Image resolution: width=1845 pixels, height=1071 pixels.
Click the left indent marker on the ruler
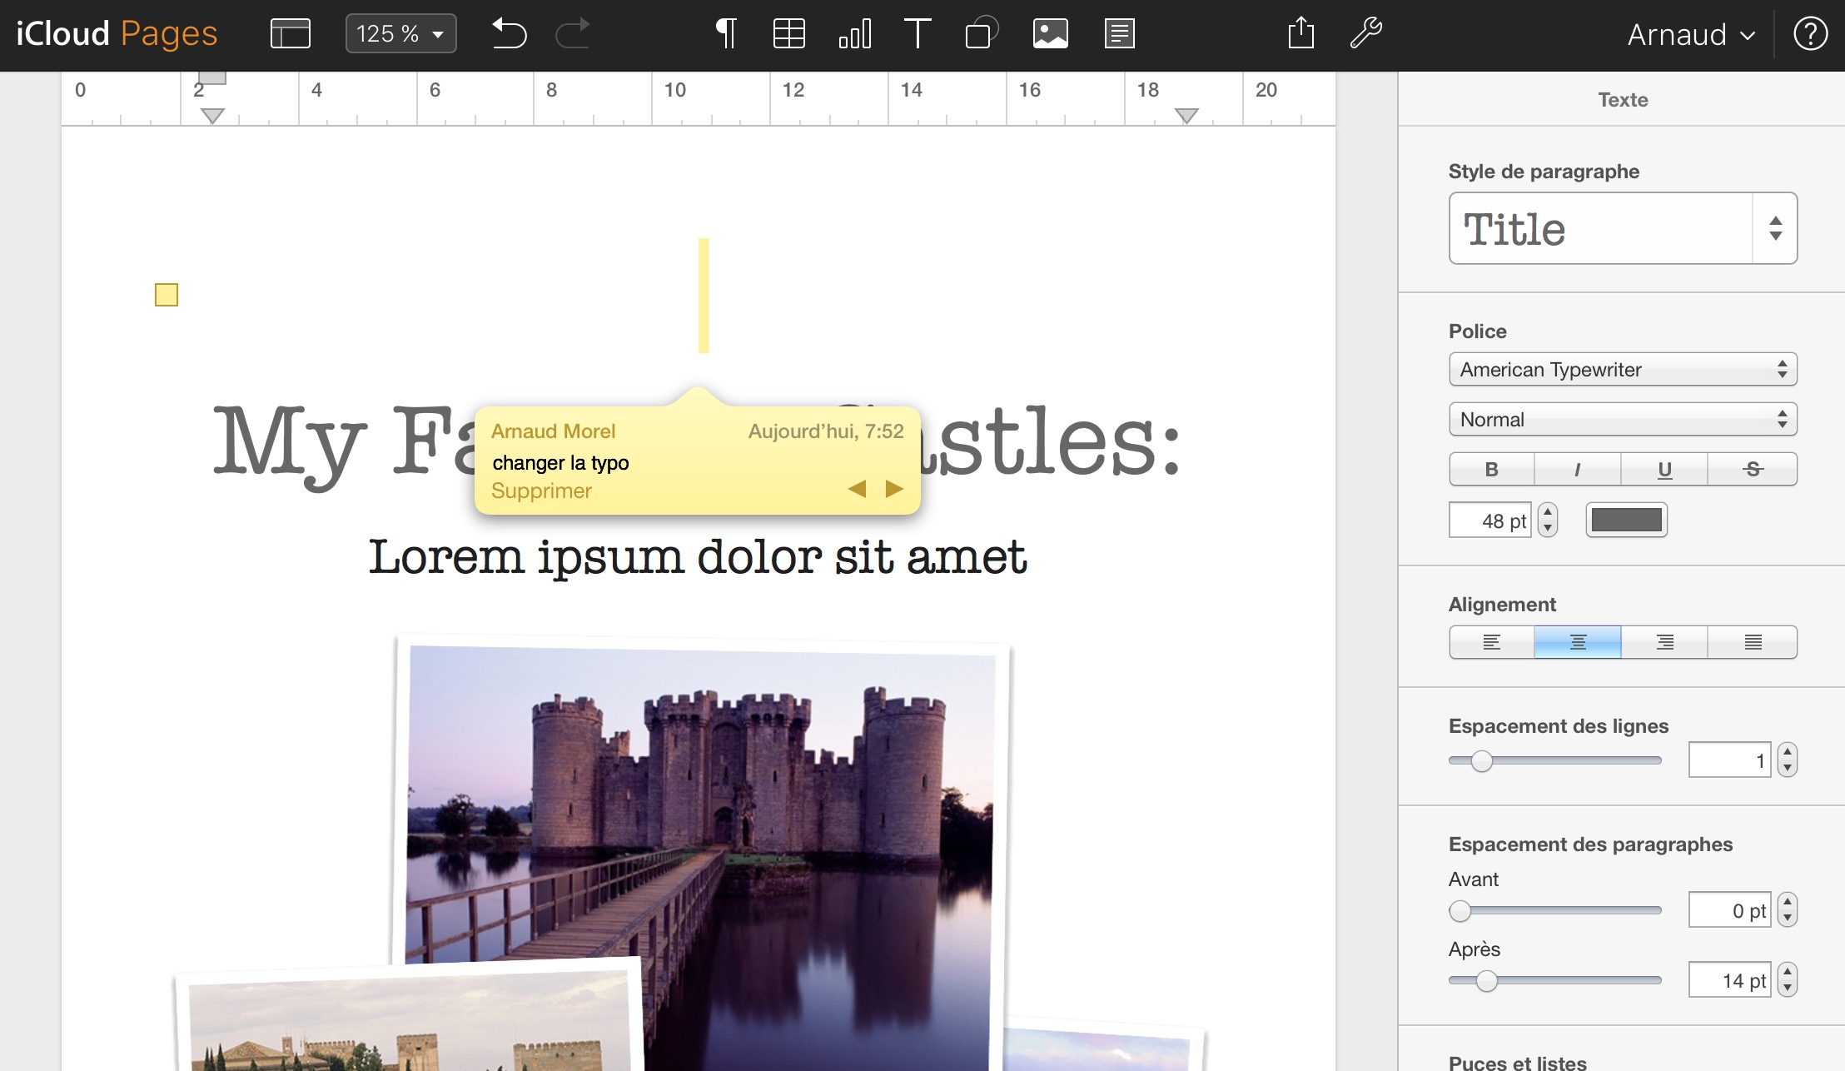213,116
